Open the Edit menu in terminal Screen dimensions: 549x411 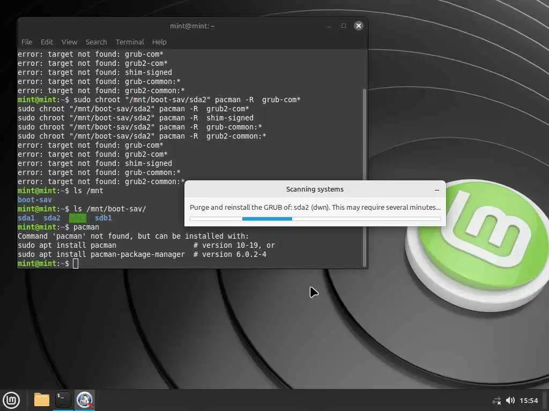tap(47, 42)
